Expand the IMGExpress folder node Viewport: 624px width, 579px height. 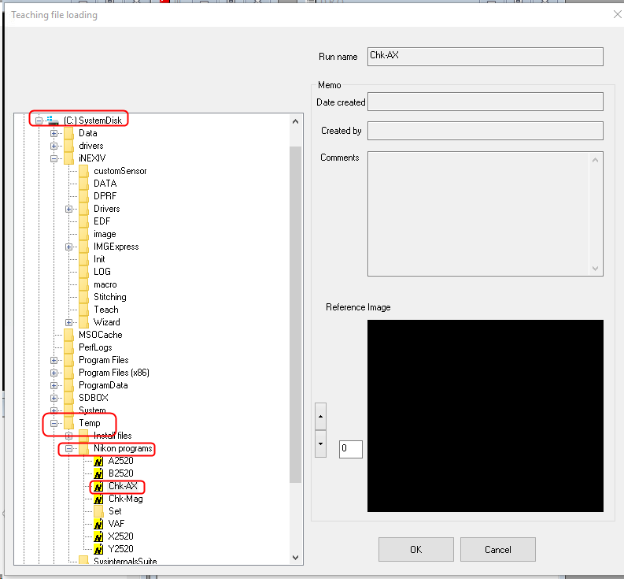point(68,247)
